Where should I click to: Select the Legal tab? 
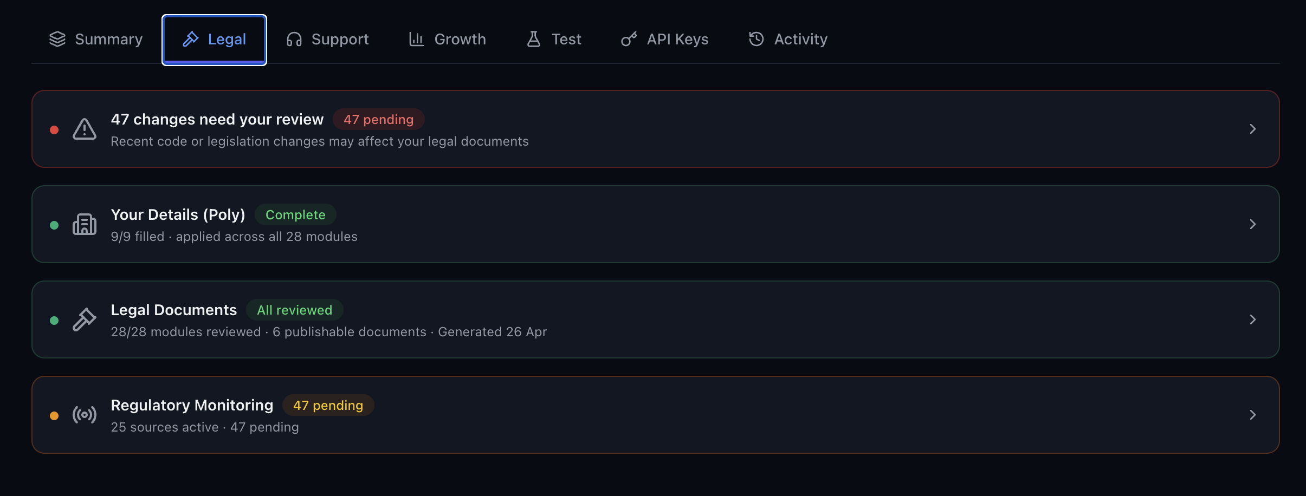[x=214, y=40]
